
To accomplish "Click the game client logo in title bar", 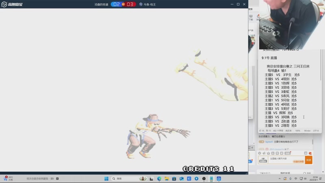I will coord(12,4).
